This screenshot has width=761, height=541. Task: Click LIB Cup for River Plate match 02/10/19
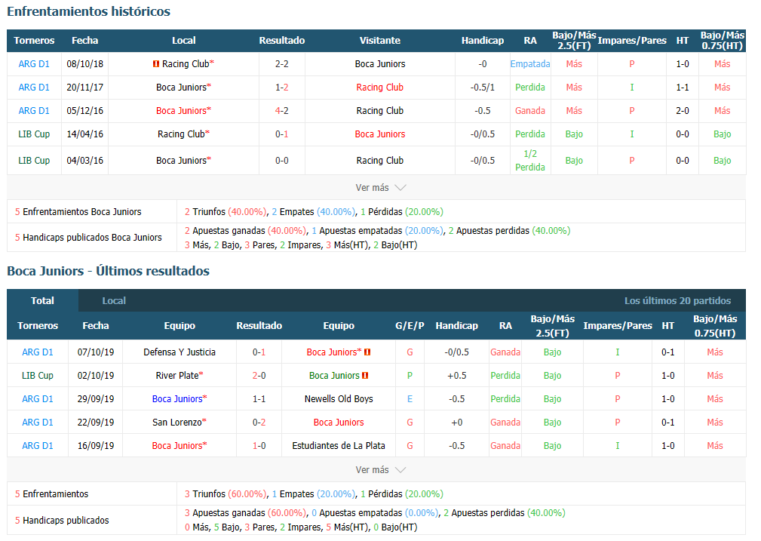pyautogui.click(x=38, y=376)
